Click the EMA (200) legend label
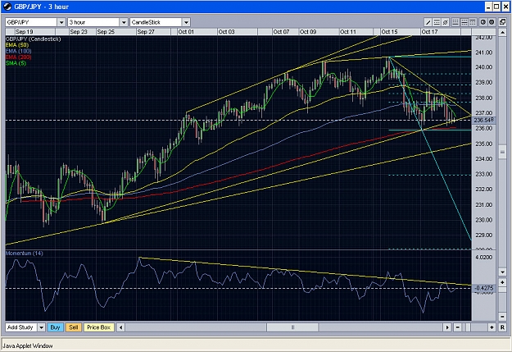 (x=18, y=57)
